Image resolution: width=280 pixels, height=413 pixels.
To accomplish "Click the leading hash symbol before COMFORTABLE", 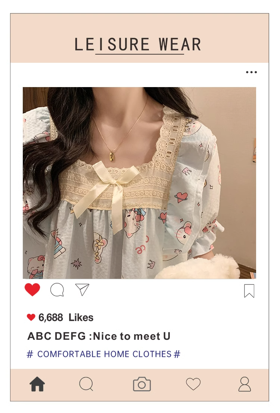I will 30,354.
